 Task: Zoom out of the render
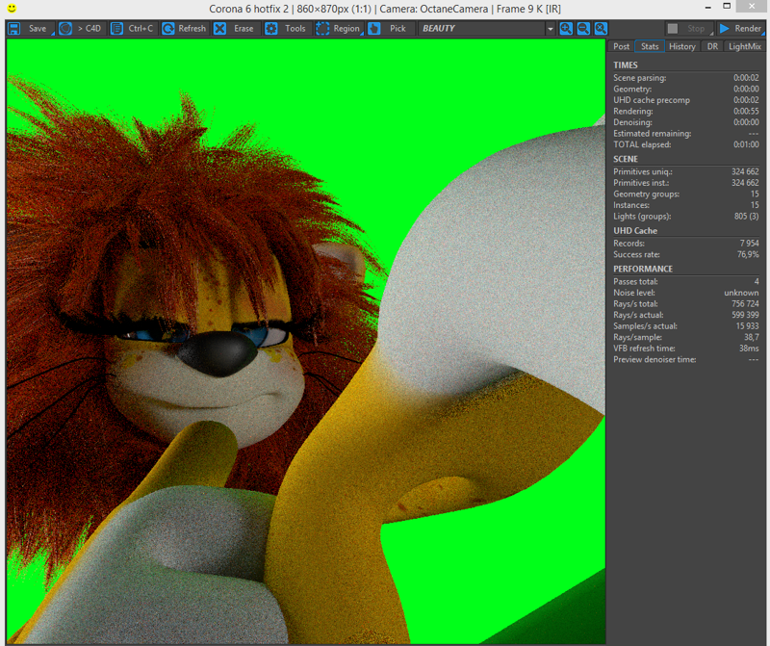pyautogui.click(x=583, y=29)
